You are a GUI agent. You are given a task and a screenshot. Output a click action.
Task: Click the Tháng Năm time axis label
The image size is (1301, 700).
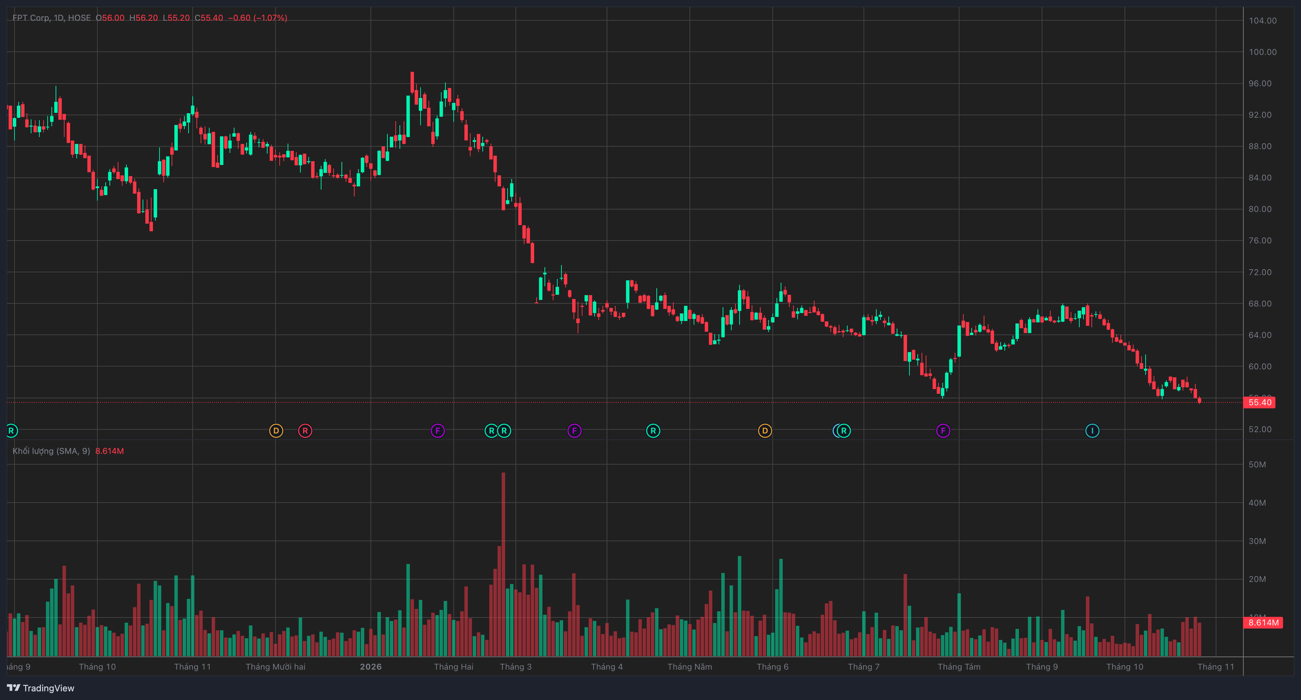[690, 666]
